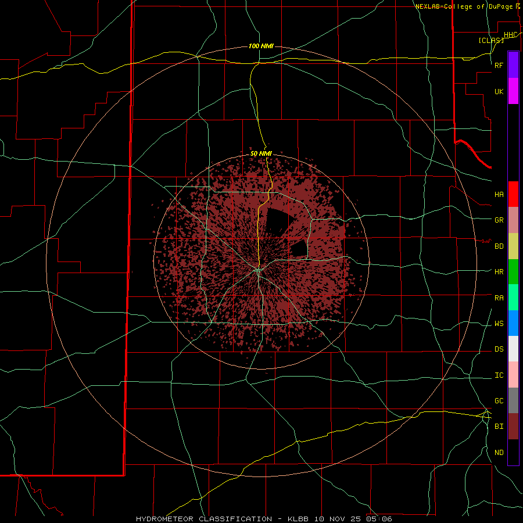
Task: Click the HHC product code label
Action: (x=510, y=35)
